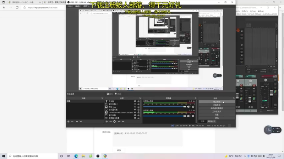Open source properties gear in Sources panel
Screen dimensions: 284x159
(x=114, y=122)
